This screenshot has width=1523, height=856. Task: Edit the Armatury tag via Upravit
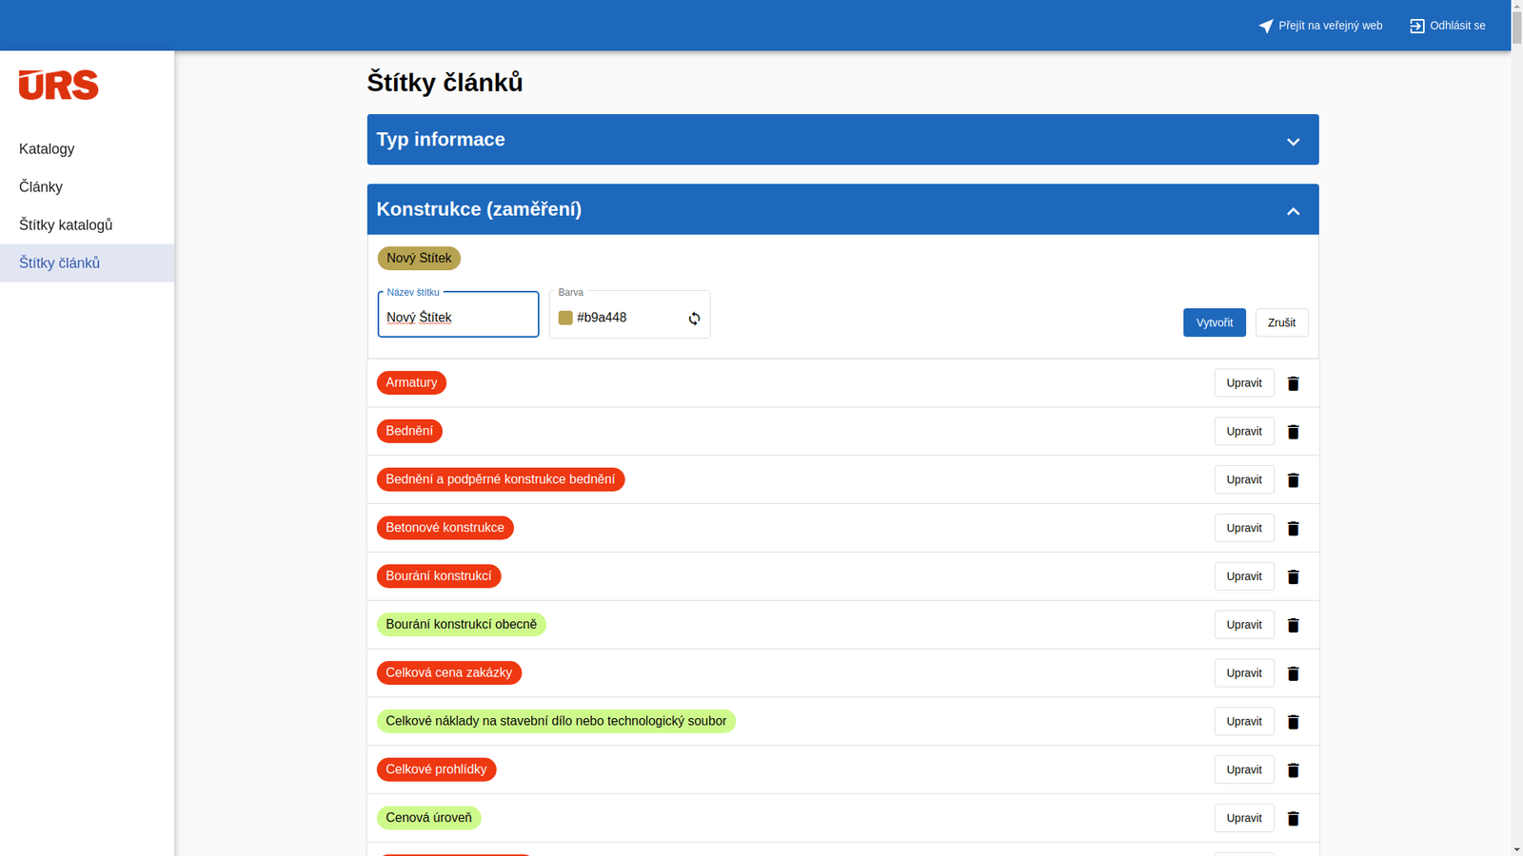[x=1244, y=383]
